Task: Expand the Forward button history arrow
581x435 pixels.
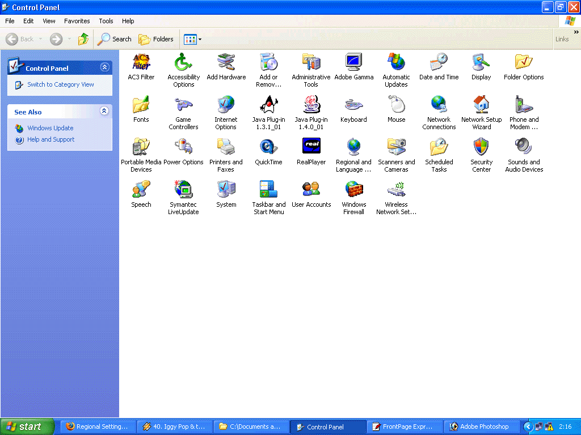Action: pyautogui.click(x=69, y=39)
